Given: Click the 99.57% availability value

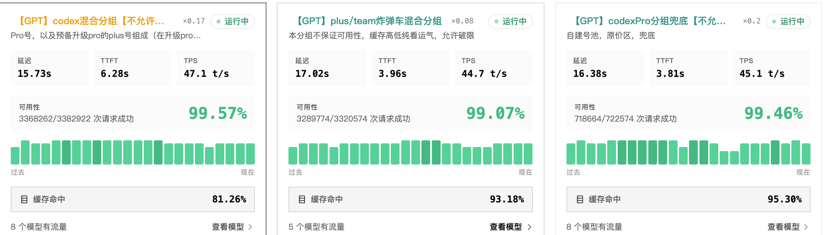Looking at the screenshot, I should point(218,113).
